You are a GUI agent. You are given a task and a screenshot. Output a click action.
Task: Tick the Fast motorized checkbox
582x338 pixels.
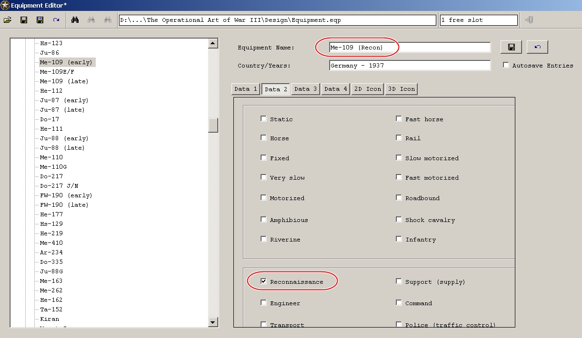pyautogui.click(x=399, y=177)
